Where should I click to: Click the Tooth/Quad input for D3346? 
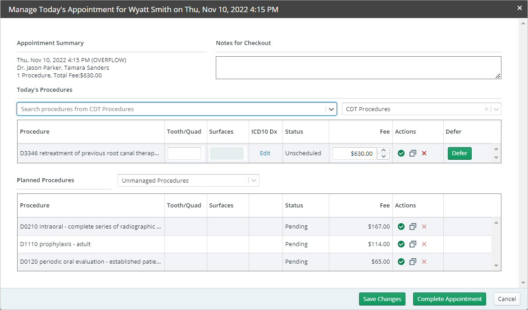[185, 153]
